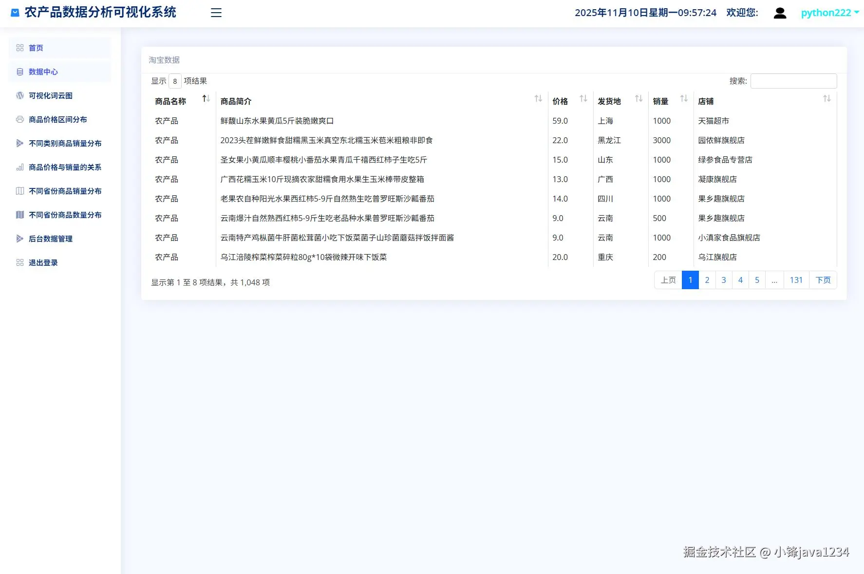Open the 可视化词云图 menu item

(60, 95)
